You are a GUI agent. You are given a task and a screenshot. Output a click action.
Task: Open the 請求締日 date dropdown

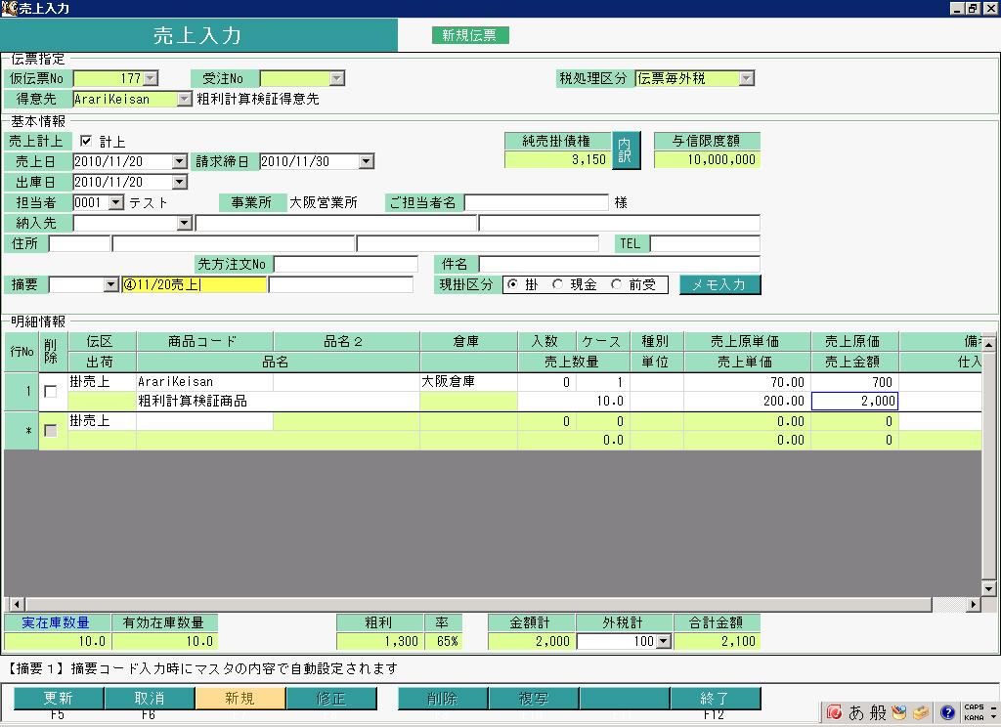[366, 161]
